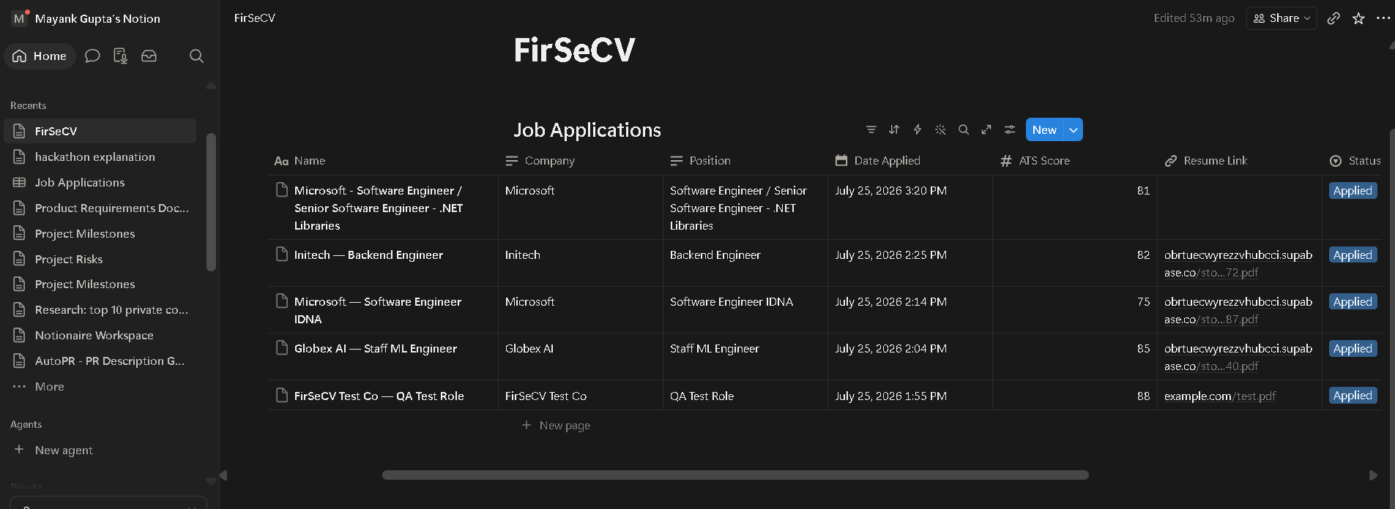
Task: Click the filter icon in database toolbar
Action: pyautogui.click(x=871, y=129)
